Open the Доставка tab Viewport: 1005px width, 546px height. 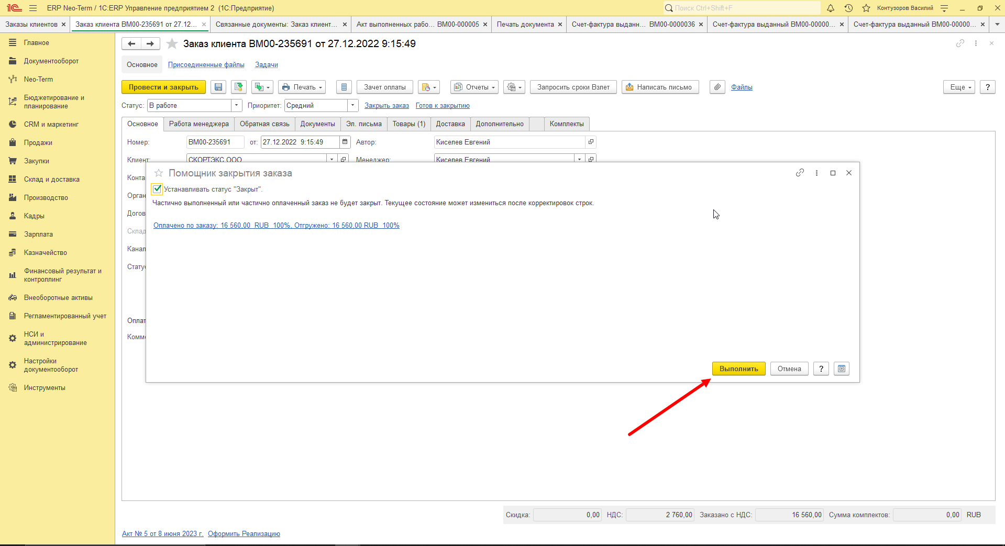pos(450,124)
